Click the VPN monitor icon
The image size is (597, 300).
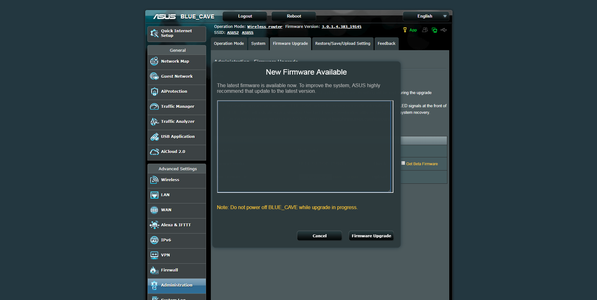[154, 255]
